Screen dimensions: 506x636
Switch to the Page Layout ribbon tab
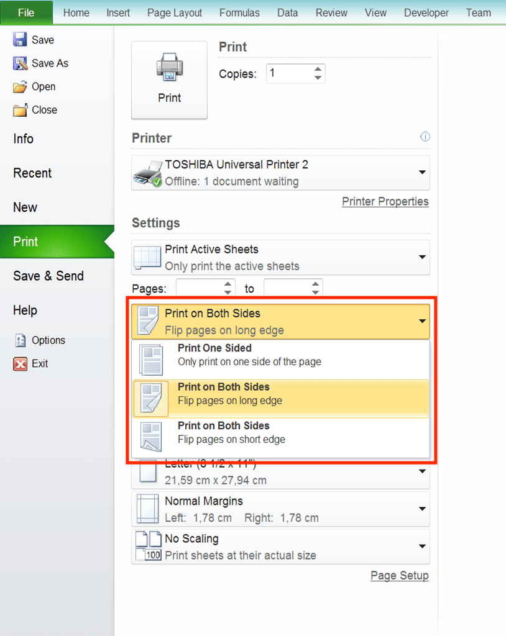pos(175,12)
